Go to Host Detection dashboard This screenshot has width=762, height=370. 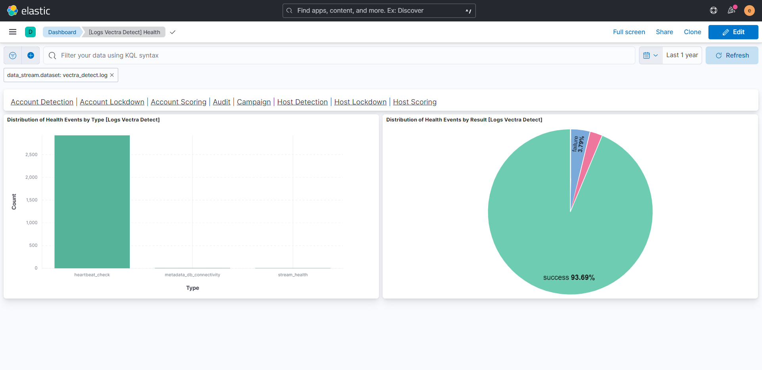(x=302, y=102)
